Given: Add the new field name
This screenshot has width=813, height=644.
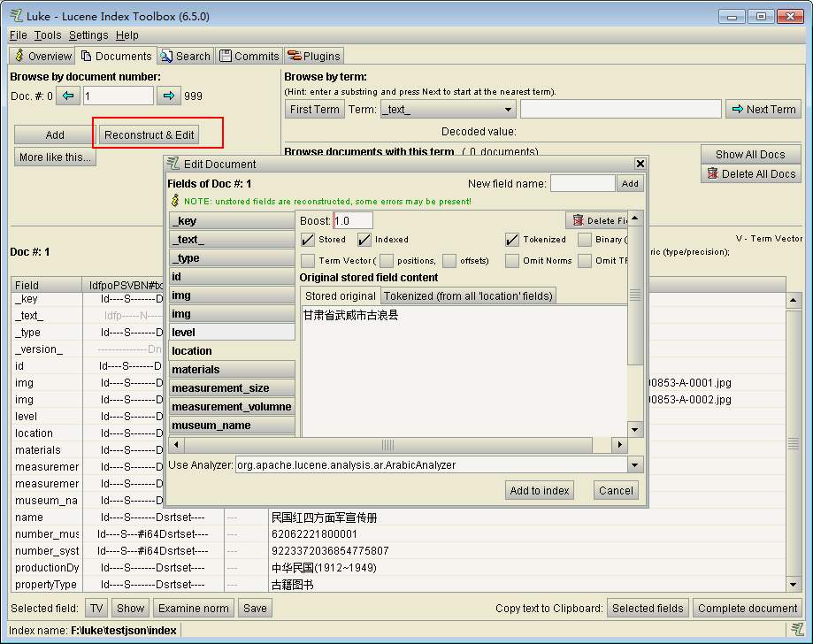Looking at the screenshot, I should tap(630, 183).
